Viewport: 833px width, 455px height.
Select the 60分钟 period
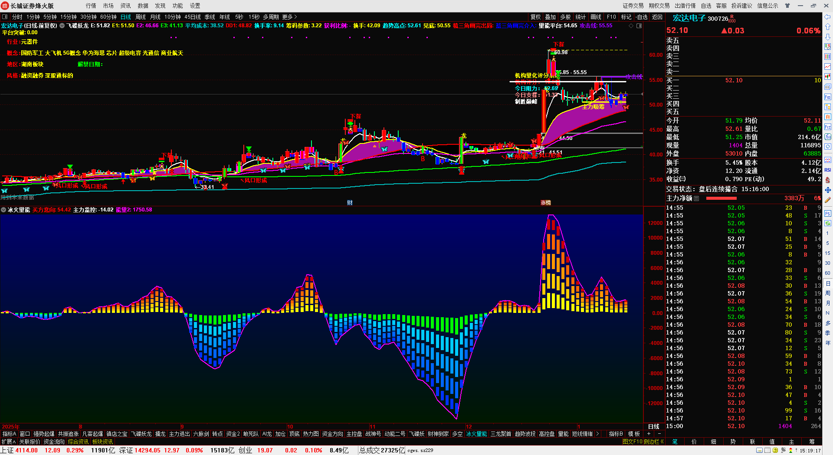coord(108,17)
